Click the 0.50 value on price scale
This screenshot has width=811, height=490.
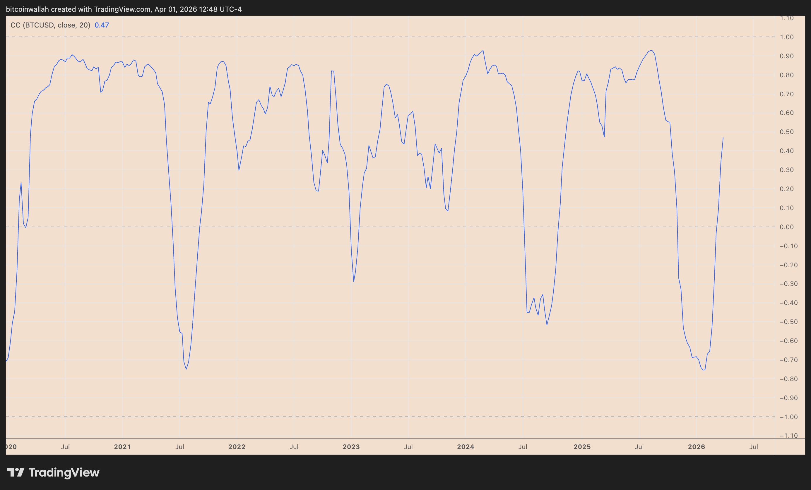pos(787,132)
